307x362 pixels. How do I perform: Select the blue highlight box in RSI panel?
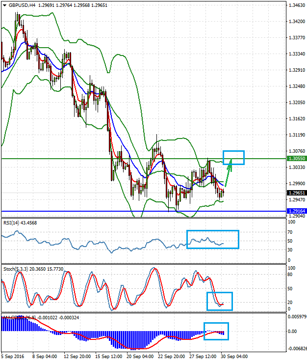pos(212,239)
